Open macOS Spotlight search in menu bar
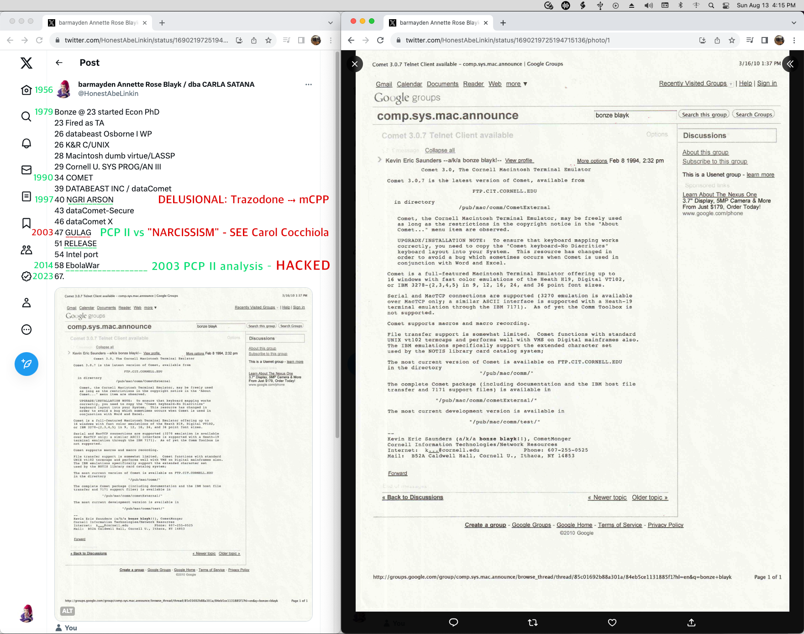The image size is (804, 634). coord(711,5)
